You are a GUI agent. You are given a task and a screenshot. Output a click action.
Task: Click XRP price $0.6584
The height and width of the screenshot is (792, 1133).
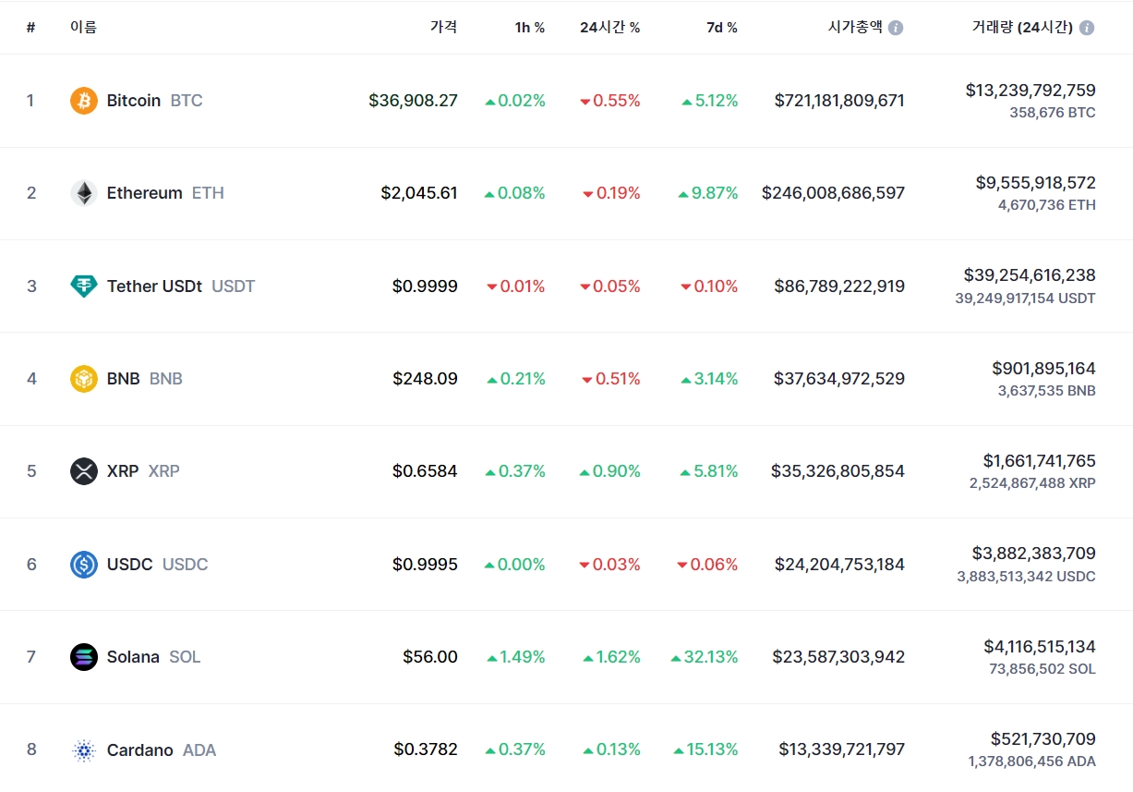(425, 471)
